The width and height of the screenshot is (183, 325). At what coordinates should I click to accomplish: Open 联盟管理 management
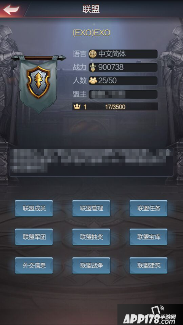click(x=91, y=208)
